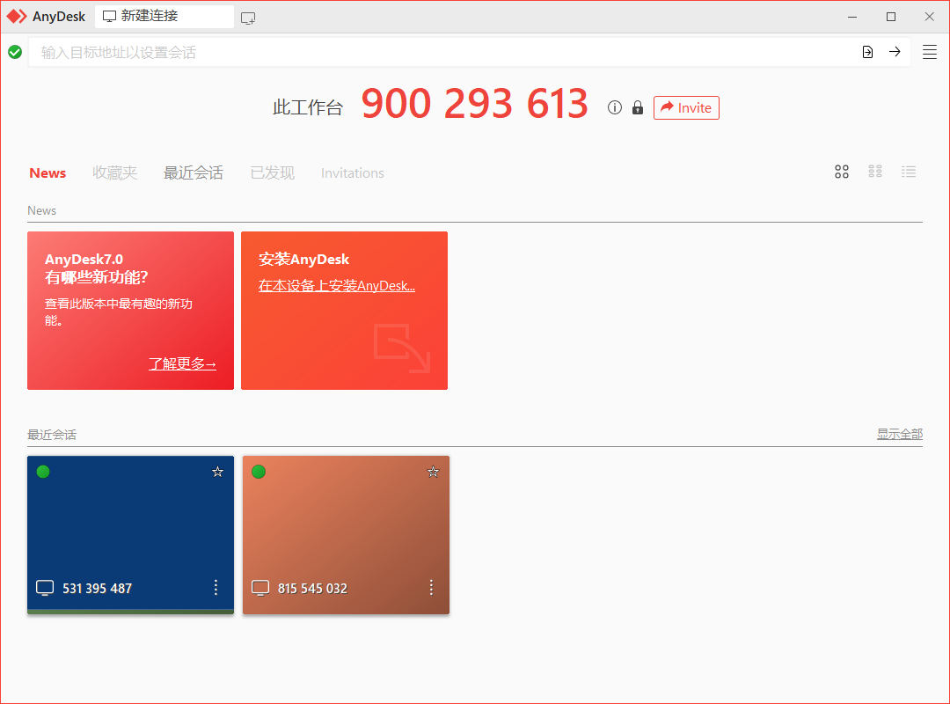Toggle favorite star on session 815 545 032
The height and width of the screenshot is (704, 950).
click(433, 472)
